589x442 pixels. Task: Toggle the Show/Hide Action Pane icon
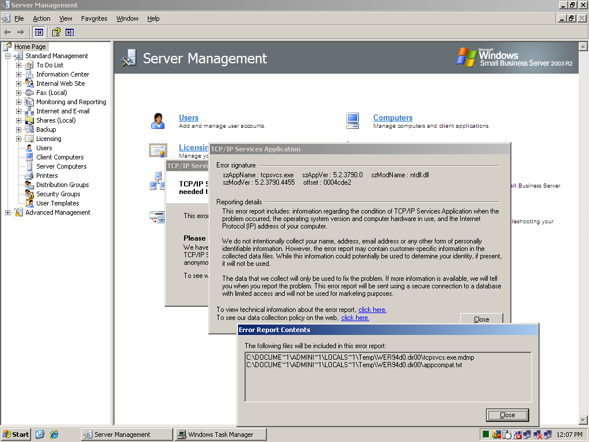pyautogui.click(x=70, y=32)
